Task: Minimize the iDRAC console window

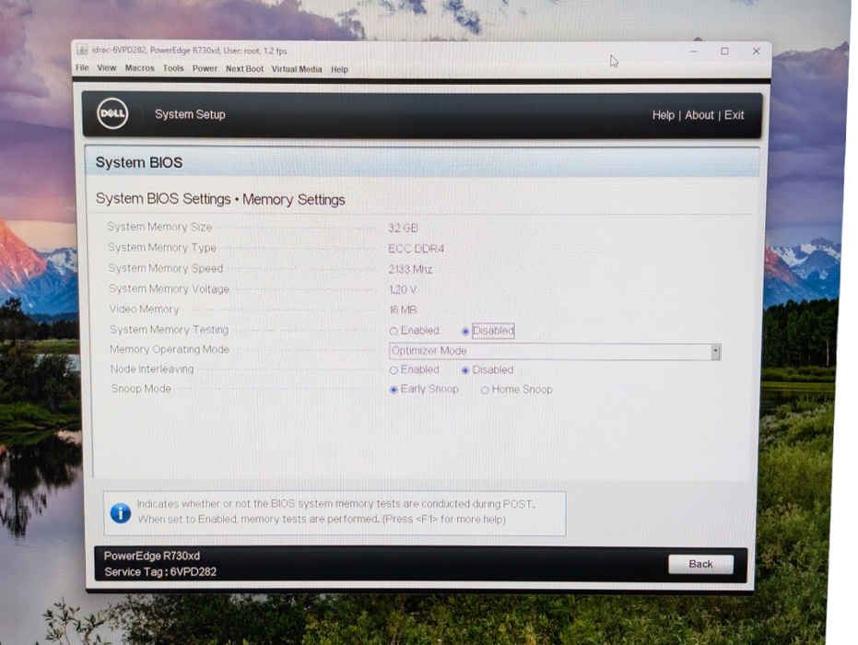Action: (694, 51)
